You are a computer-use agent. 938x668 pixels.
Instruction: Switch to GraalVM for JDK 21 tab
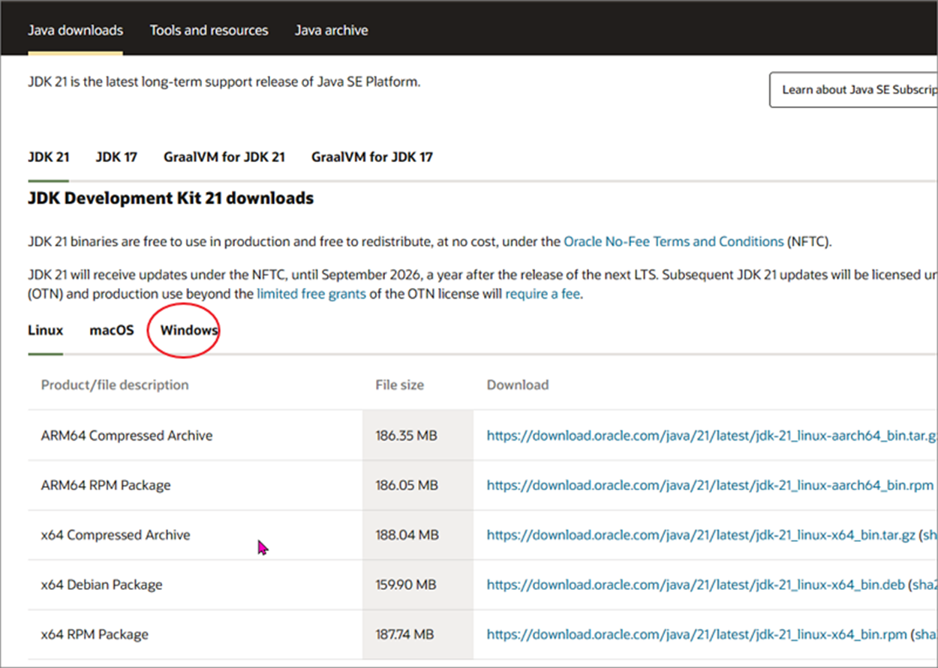(x=224, y=157)
